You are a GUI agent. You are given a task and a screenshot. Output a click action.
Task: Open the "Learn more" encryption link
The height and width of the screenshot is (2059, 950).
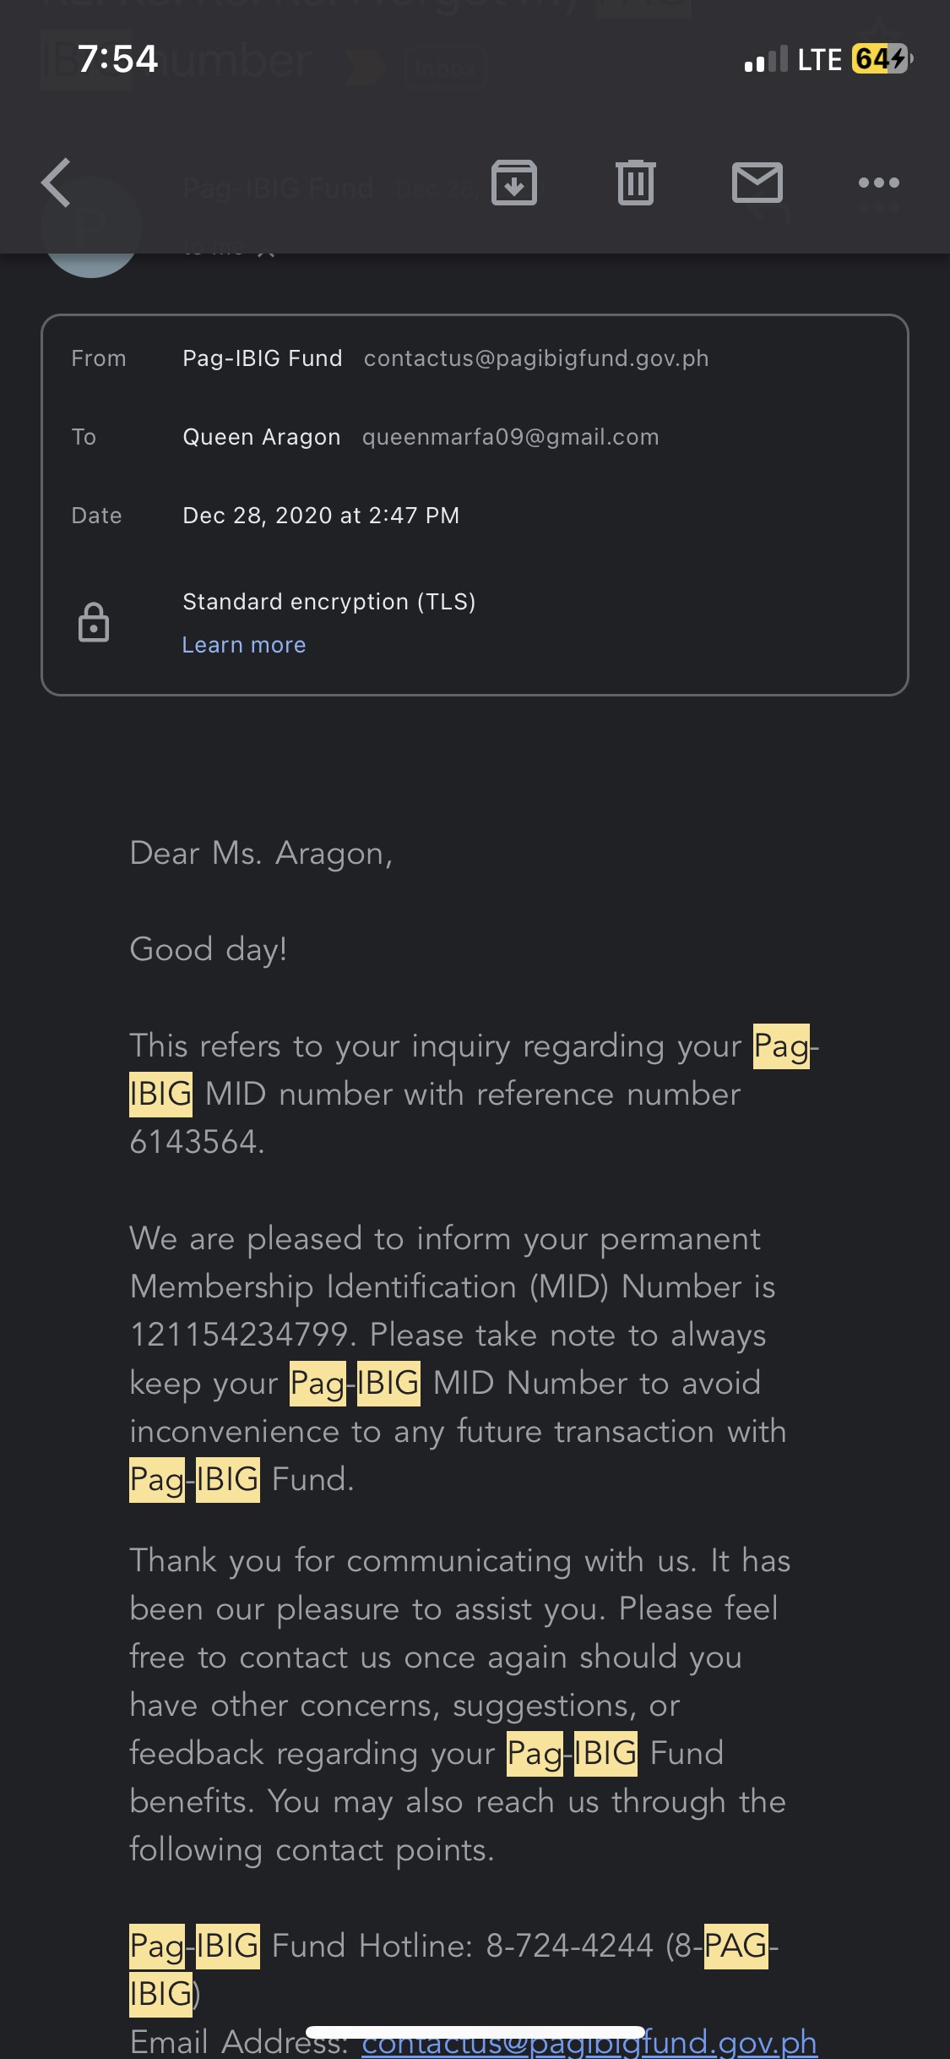point(244,645)
